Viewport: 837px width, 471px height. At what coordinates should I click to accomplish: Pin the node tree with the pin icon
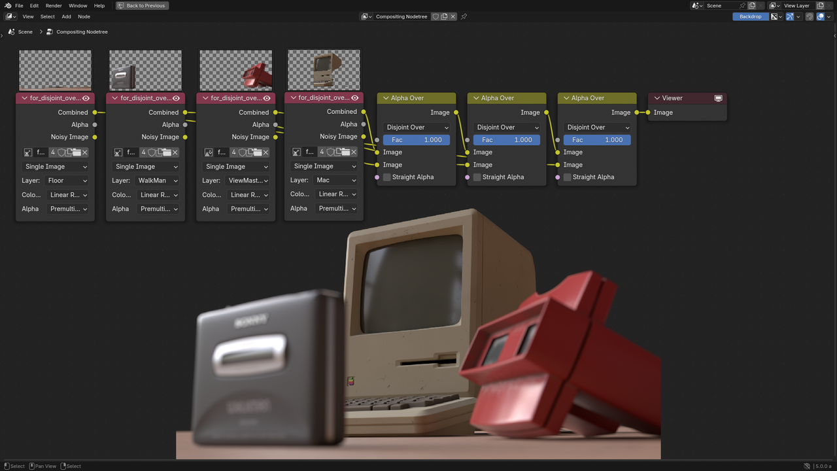click(464, 16)
